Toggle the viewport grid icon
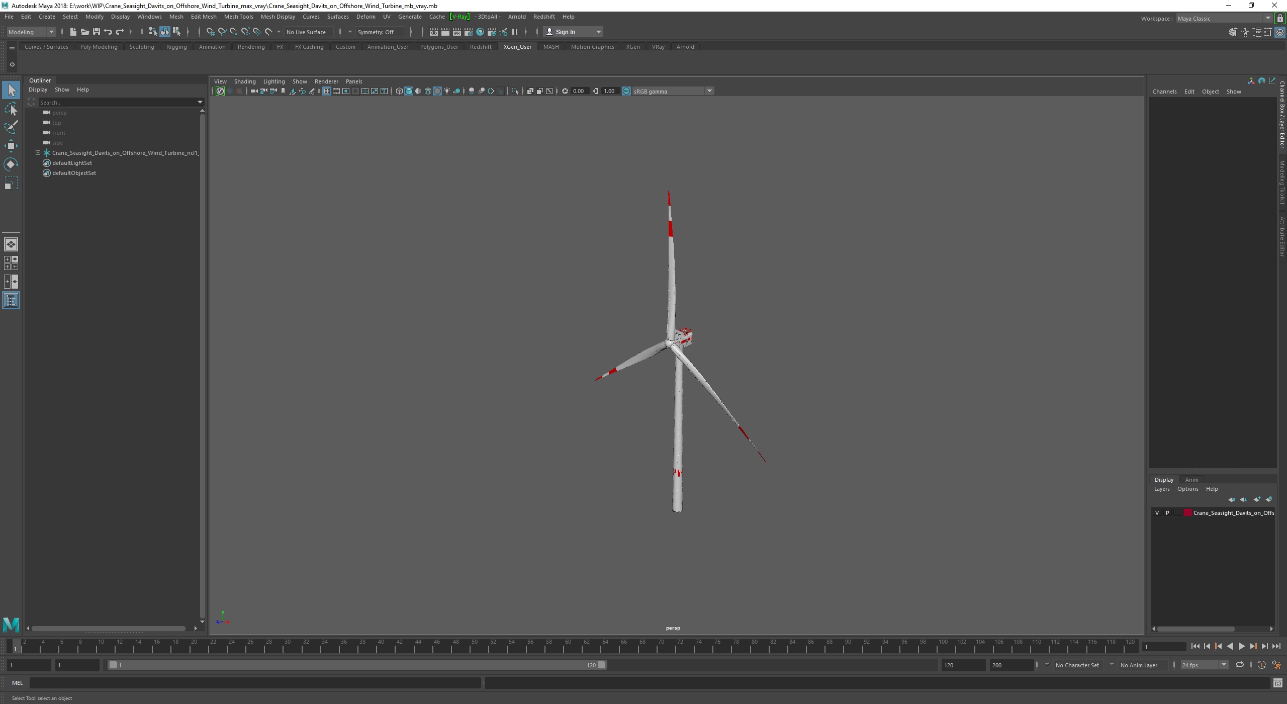This screenshot has width=1287, height=704. pyautogui.click(x=327, y=91)
